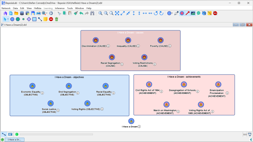The width and height of the screenshot is (253, 142).
Task: Select the blue circle node creation tool
Action: tap(12, 19)
